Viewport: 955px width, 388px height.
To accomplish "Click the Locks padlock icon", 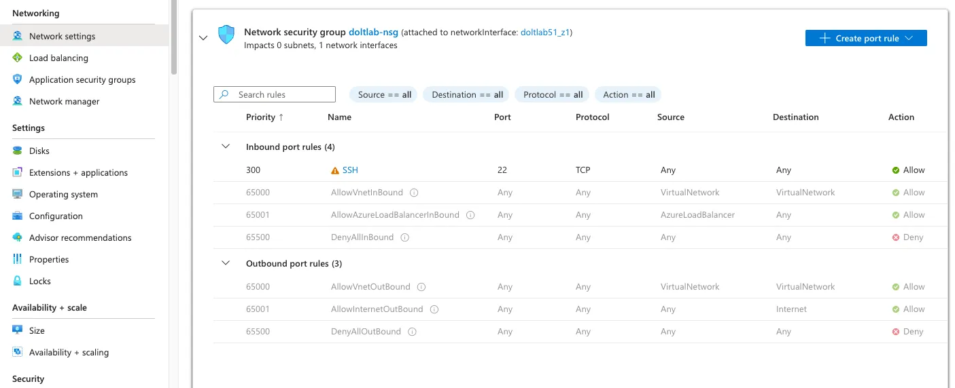I will point(17,282).
